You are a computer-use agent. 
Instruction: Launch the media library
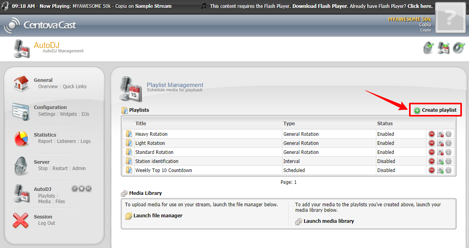pyautogui.click(x=325, y=221)
